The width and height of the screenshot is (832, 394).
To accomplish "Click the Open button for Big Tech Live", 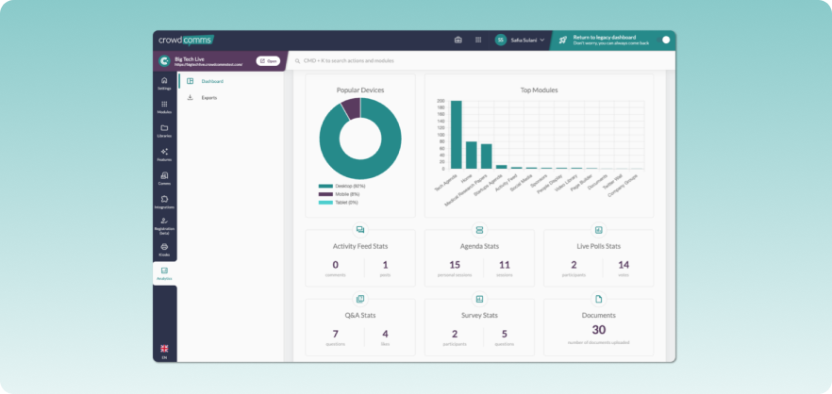I will pyautogui.click(x=268, y=60).
